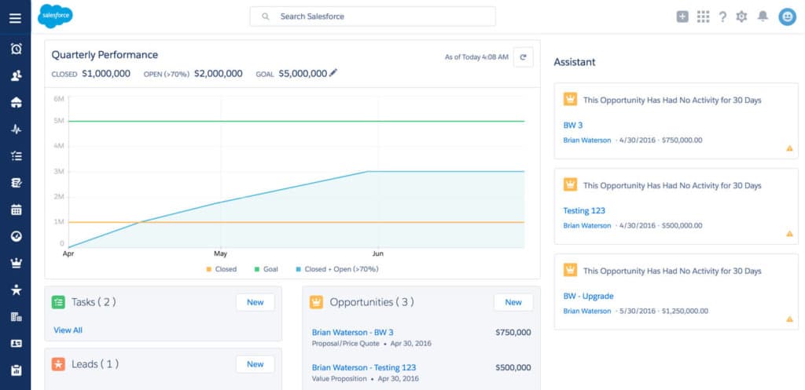Click the Opportunities ( 3 ) header text

tap(372, 302)
